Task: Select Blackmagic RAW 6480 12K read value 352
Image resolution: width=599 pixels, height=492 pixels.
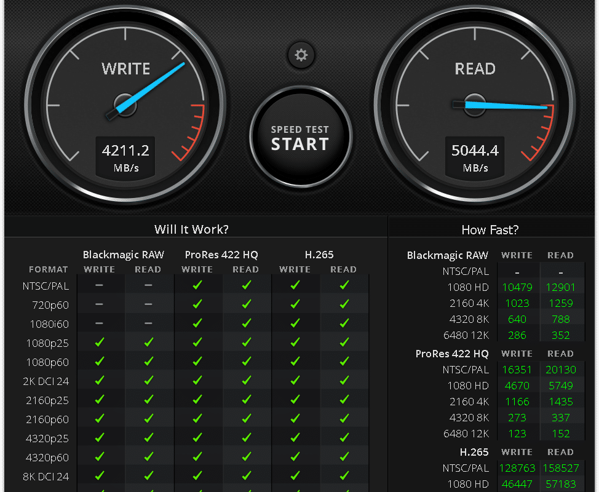Action: coord(560,335)
